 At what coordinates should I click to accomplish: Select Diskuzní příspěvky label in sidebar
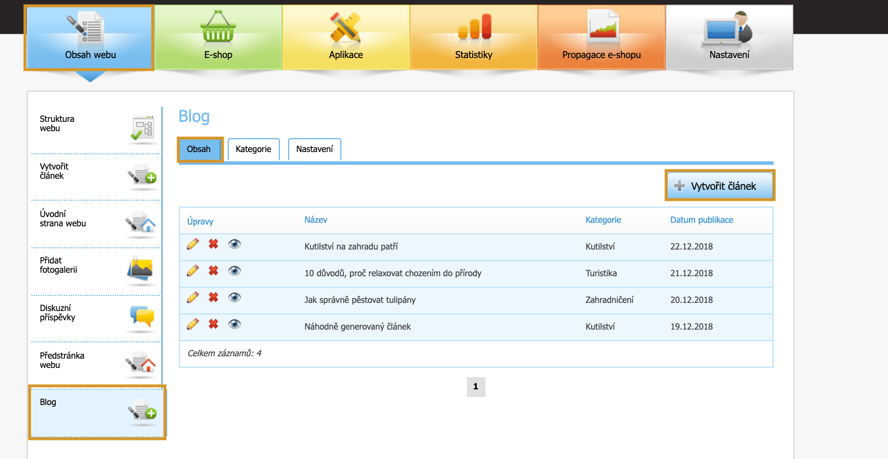57,313
